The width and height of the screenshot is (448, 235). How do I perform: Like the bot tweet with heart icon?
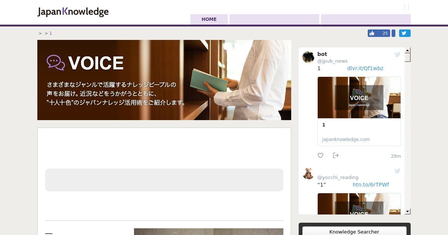320,155
